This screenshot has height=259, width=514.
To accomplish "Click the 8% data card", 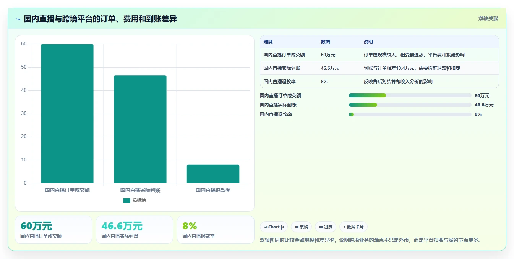I will [216, 230].
